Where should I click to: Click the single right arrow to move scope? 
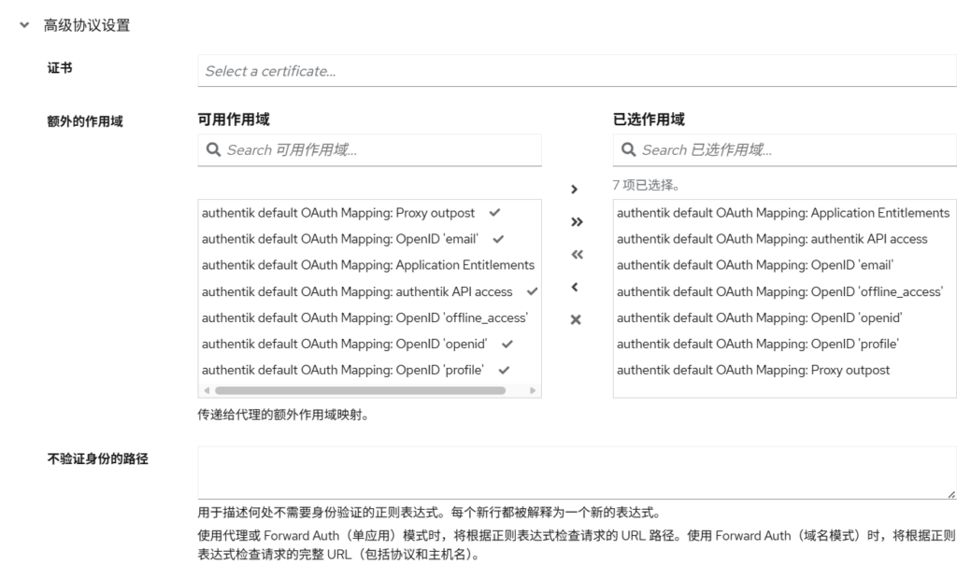(577, 187)
